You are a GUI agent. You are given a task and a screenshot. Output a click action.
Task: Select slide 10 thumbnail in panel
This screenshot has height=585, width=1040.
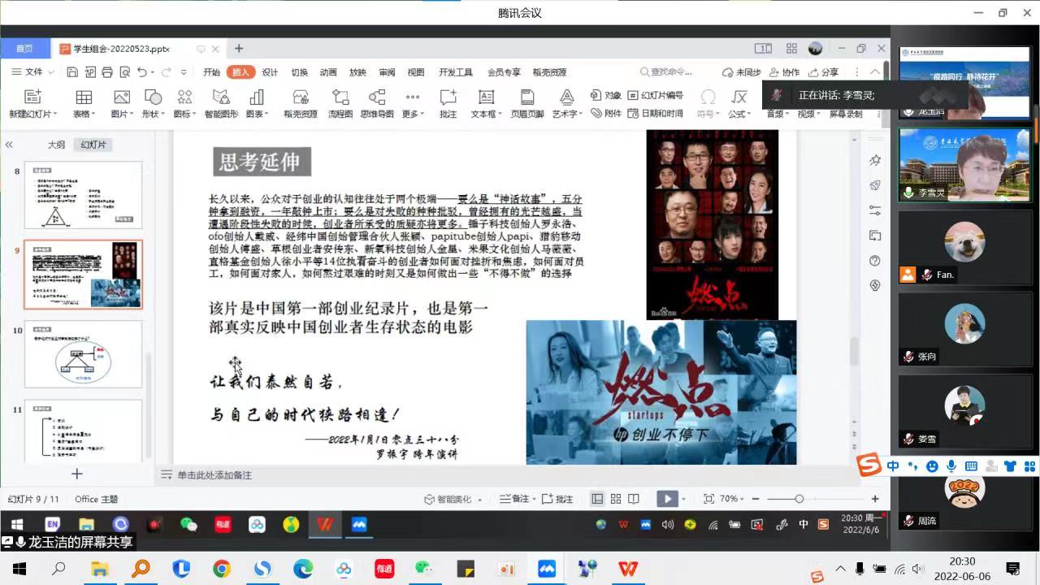click(83, 354)
